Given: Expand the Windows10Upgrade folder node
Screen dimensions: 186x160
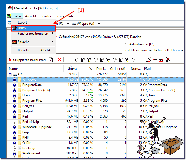Looking at the screenshot, I should (x=14, y=127).
